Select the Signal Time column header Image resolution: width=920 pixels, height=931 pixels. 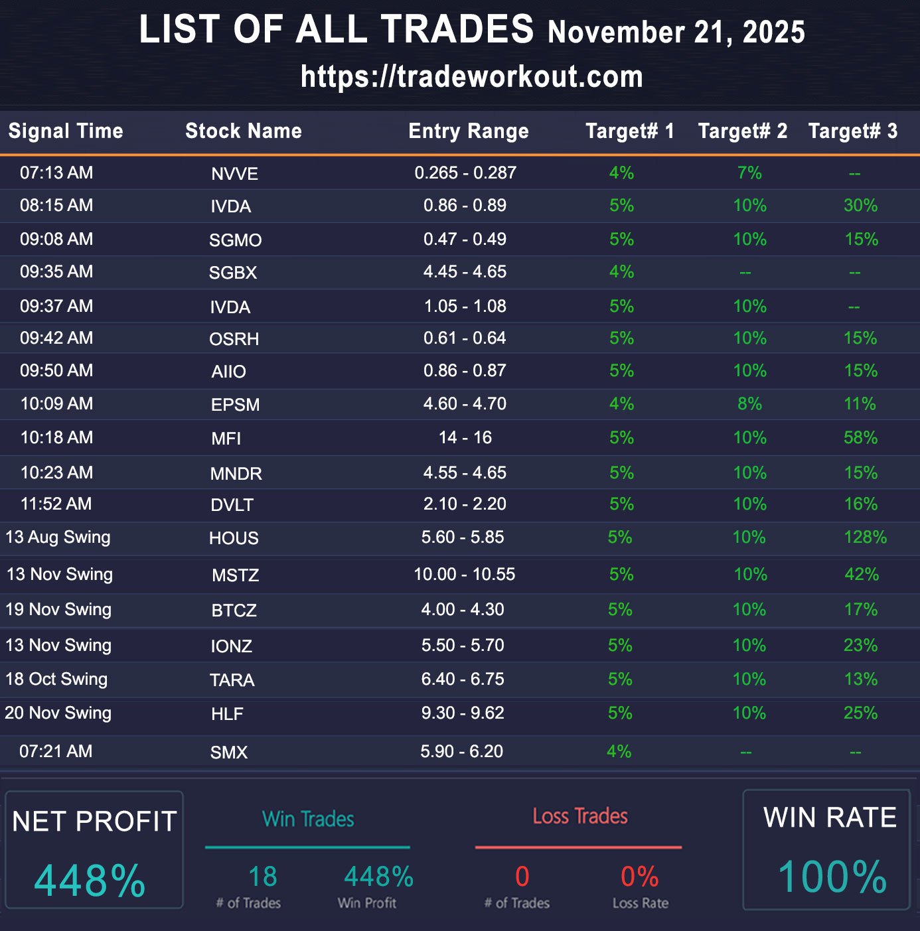[66, 131]
